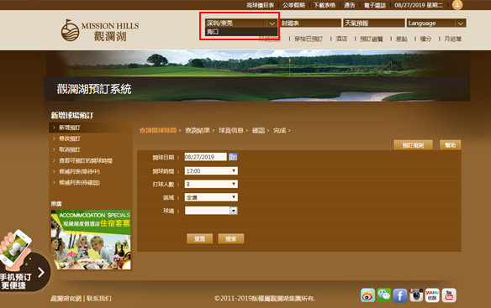Click the 重置 reset button
Image resolution: width=491 pixels, height=308 pixels.
click(x=199, y=238)
